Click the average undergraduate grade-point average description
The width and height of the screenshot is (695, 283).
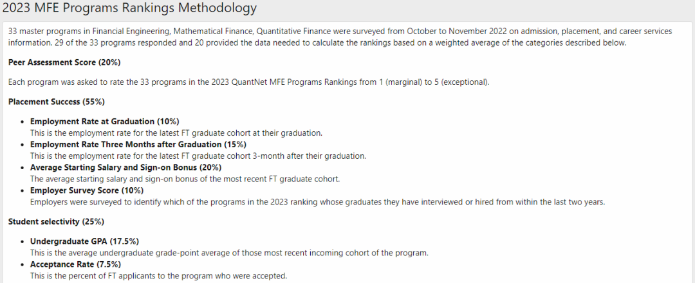pyautogui.click(x=229, y=253)
